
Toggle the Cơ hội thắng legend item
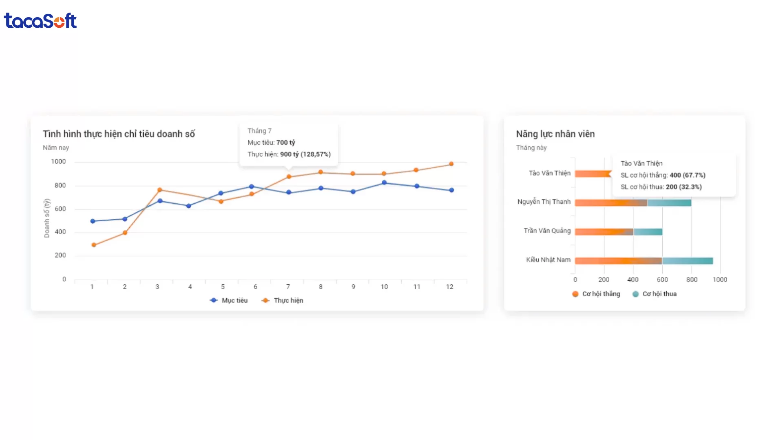coord(596,294)
